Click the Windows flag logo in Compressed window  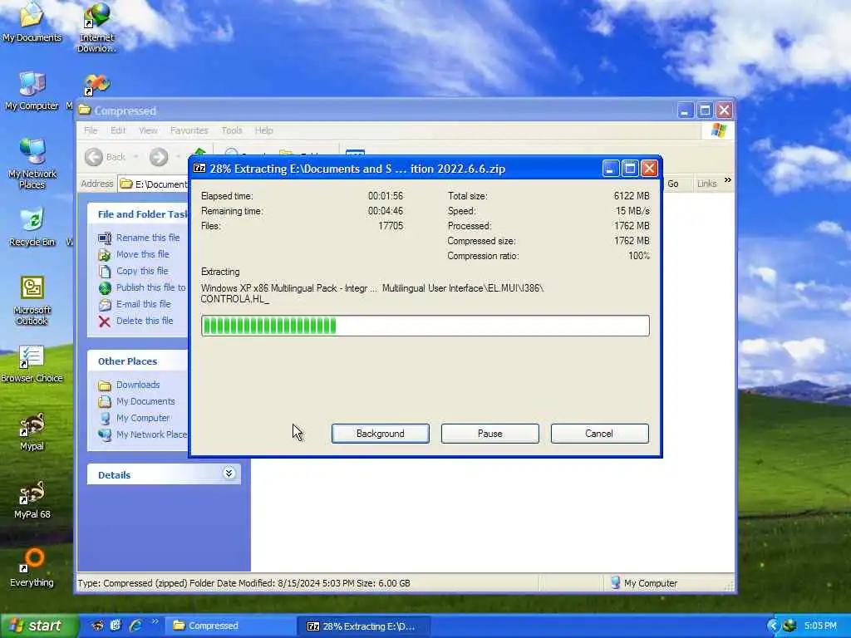click(719, 130)
